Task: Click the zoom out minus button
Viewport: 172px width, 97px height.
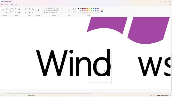Action: tap(155, 95)
